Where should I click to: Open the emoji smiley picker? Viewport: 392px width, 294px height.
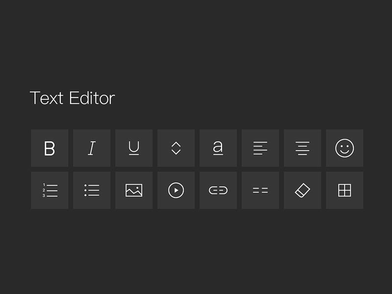point(344,148)
